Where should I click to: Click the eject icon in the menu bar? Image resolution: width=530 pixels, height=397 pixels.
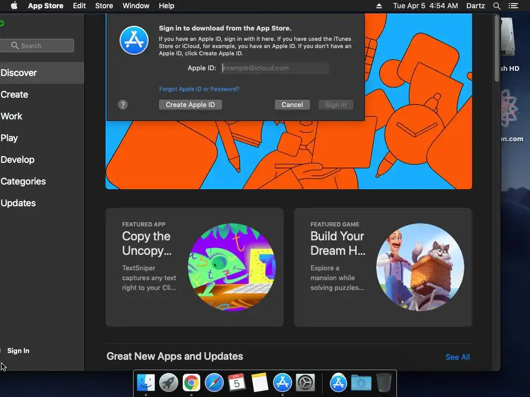379,6
